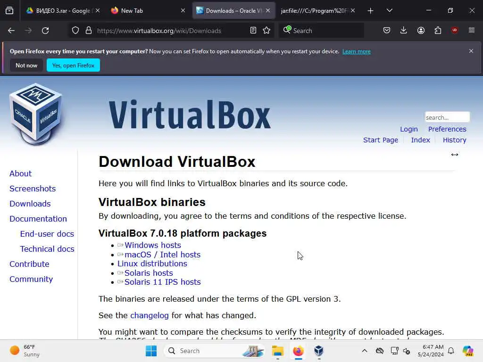This screenshot has height=362, width=483.
Task: List all tabs dropdown arrow
Action: pyautogui.click(x=389, y=10)
